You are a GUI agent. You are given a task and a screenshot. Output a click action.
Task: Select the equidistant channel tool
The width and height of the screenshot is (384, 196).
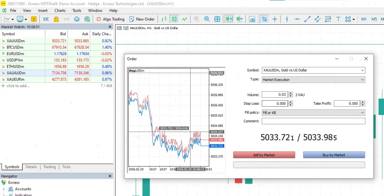point(318,19)
